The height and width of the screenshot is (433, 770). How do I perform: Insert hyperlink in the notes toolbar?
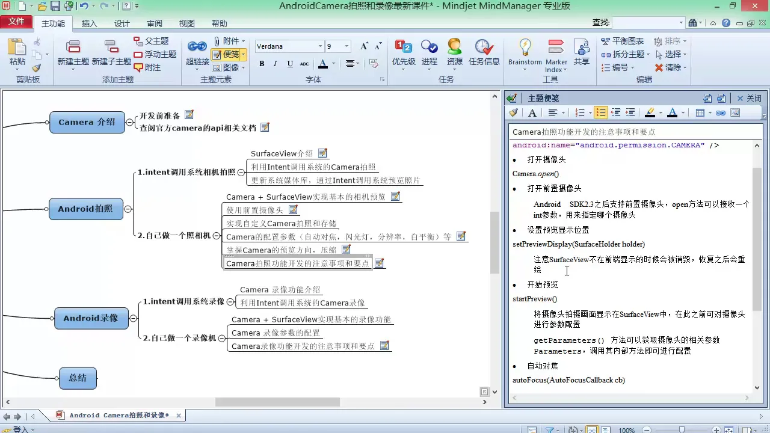click(x=720, y=112)
